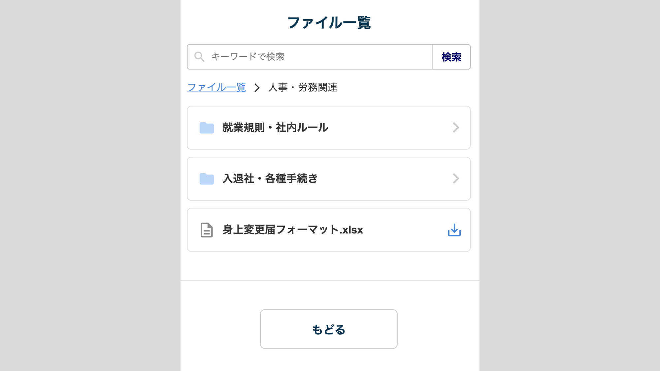Viewport: 660px width, 371px height.
Task: Select the 身上変更届フォーマット.xlsx file name
Action: coord(293,230)
